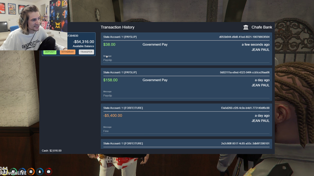
Task: Click the 'a few seconds ago' timestamp
Action: [x=256, y=44]
